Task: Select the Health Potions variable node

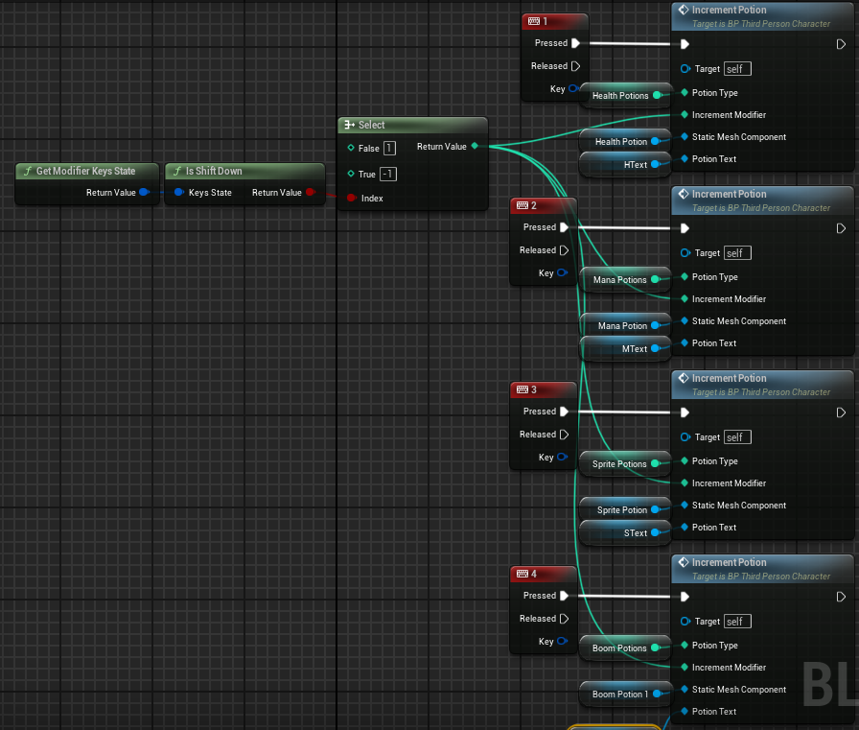Action: click(618, 96)
